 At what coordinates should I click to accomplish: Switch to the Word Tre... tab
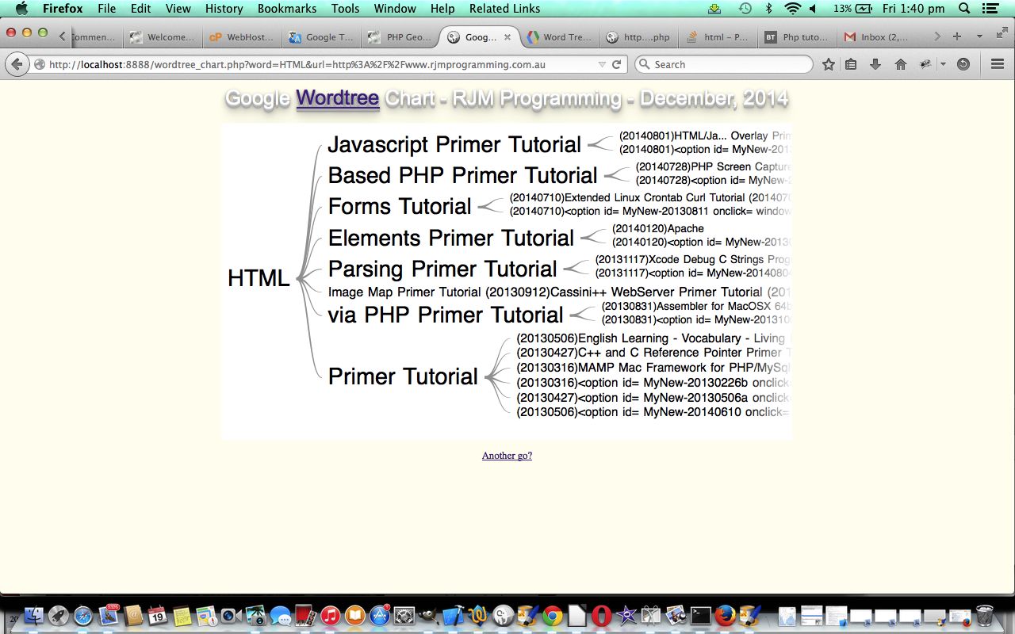[x=559, y=37]
